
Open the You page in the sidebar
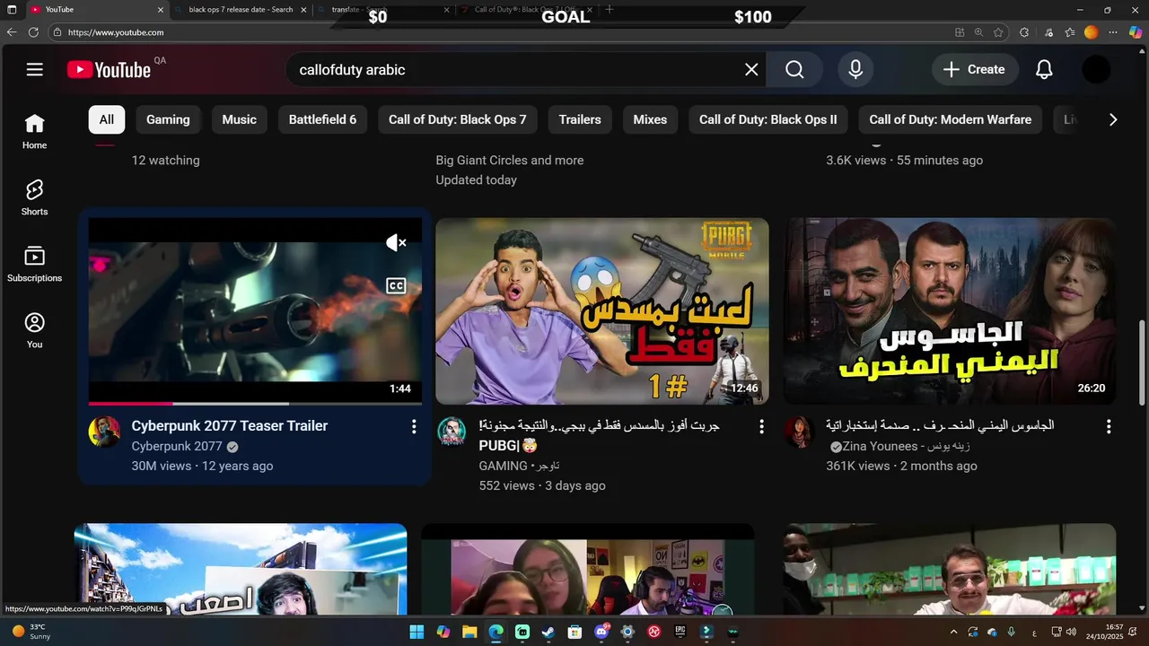tap(35, 331)
